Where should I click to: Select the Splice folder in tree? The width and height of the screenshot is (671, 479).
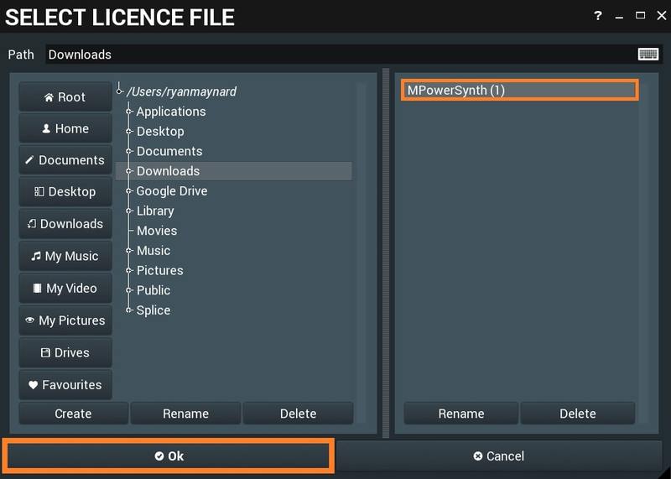coord(153,310)
